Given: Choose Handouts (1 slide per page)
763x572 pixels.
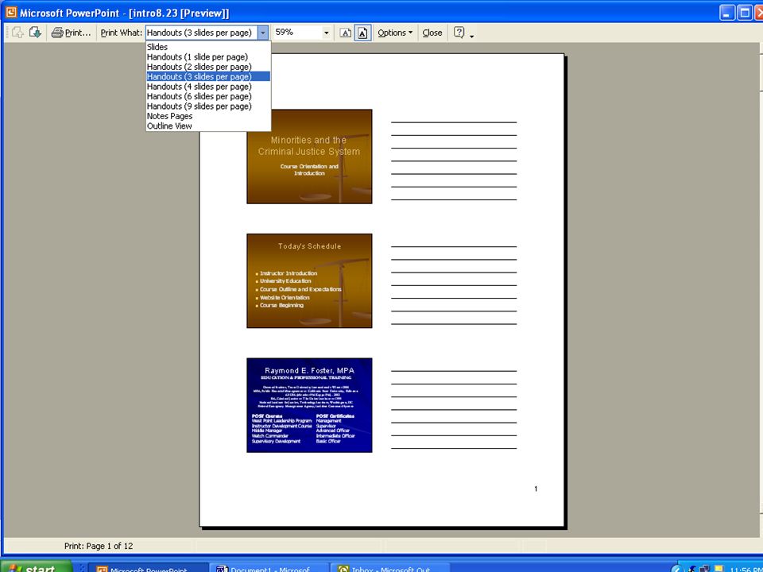Looking at the screenshot, I should click(208, 57).
